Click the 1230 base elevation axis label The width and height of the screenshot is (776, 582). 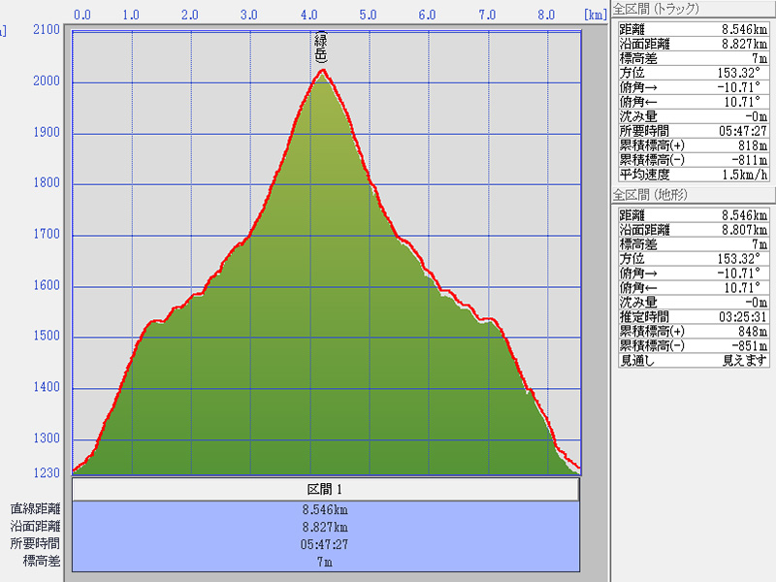(x=46, y=472)
